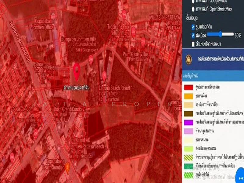
Task: Click the orange Copacabana Beach Jomtien marker
Action: 68,166
